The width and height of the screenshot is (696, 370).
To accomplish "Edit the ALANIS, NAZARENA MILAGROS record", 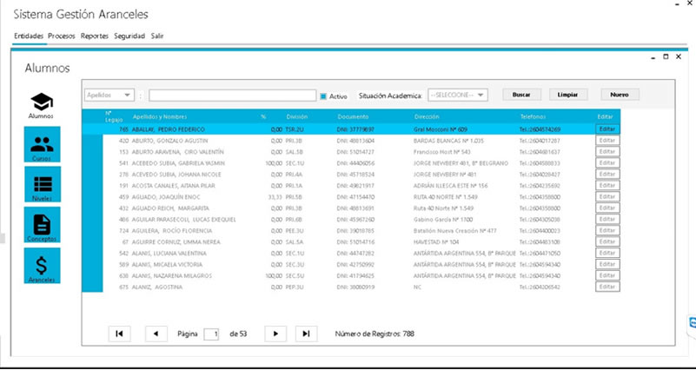I will [x=607, y=275].
